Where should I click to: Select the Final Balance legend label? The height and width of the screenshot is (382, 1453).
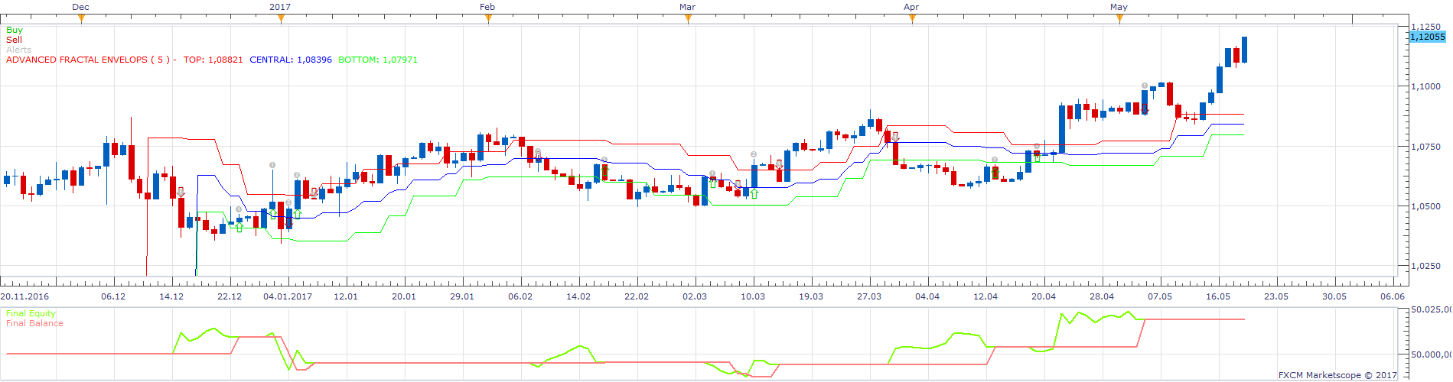pos(34,323)
